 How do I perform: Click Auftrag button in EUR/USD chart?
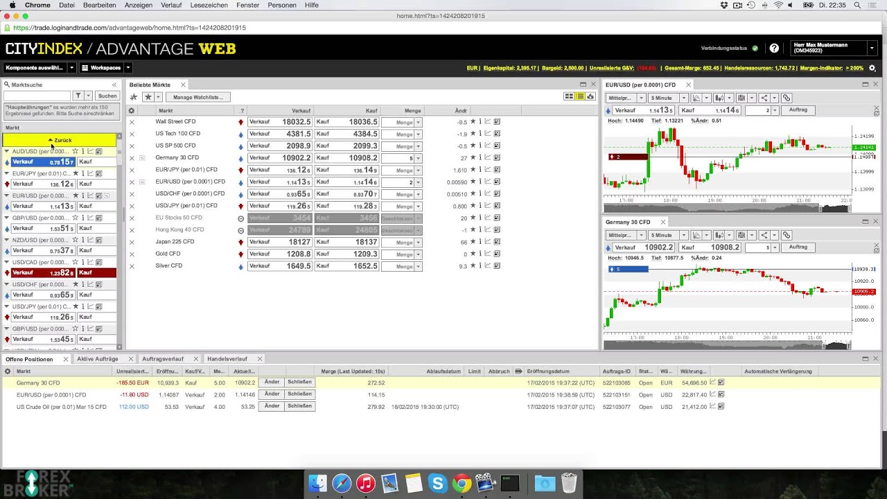point(798,110)
